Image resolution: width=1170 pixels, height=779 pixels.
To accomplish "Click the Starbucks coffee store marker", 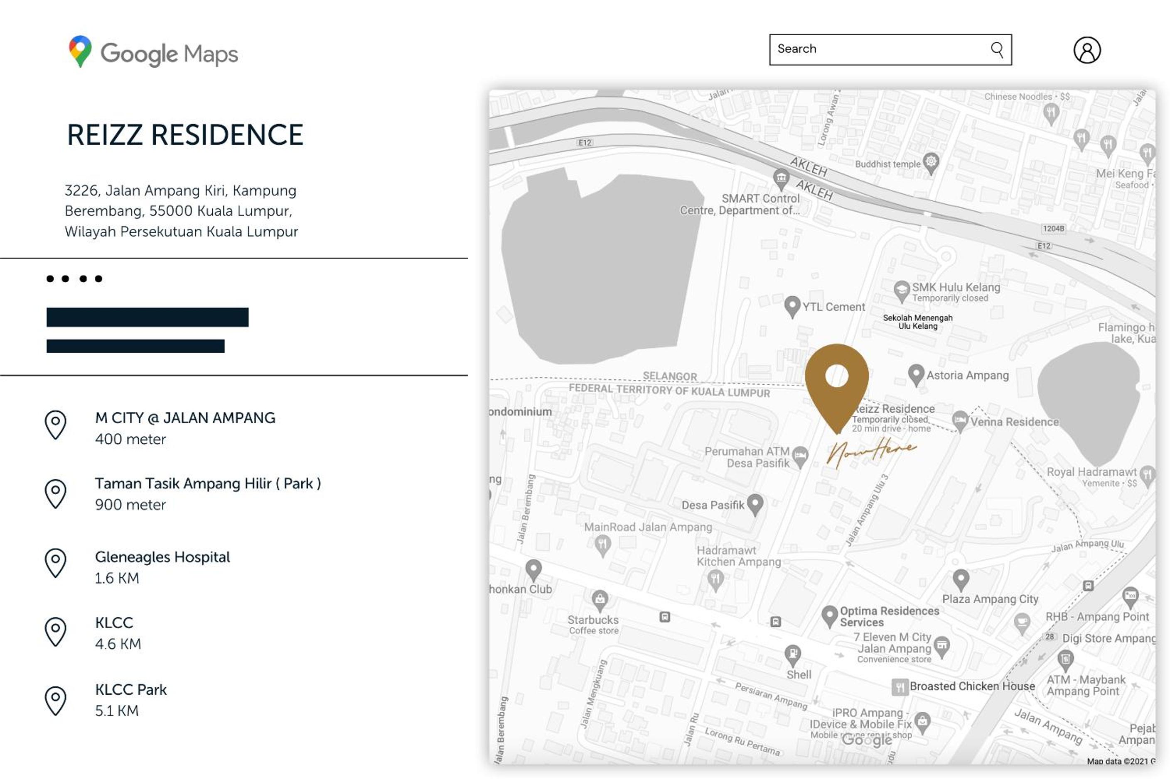I will 600,601.
